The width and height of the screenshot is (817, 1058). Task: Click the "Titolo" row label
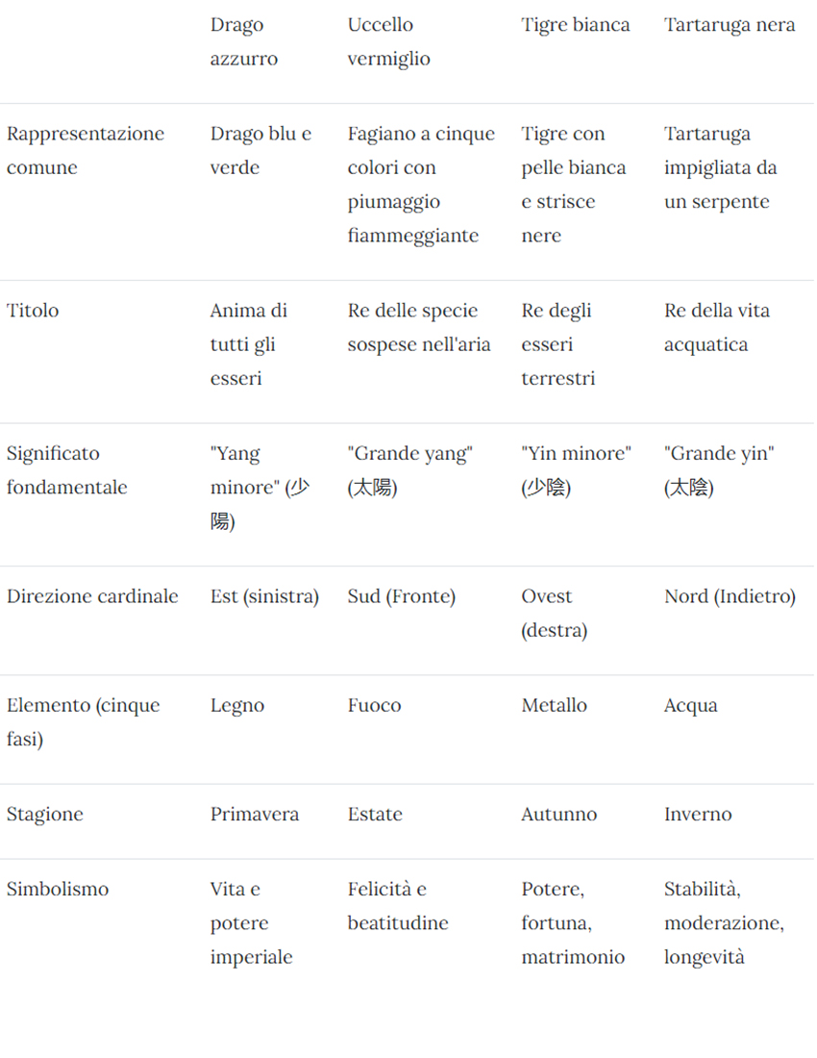pos(33,311)
